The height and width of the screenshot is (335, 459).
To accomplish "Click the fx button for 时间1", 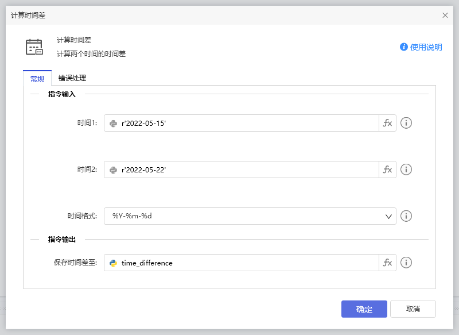I will (388, 123).
